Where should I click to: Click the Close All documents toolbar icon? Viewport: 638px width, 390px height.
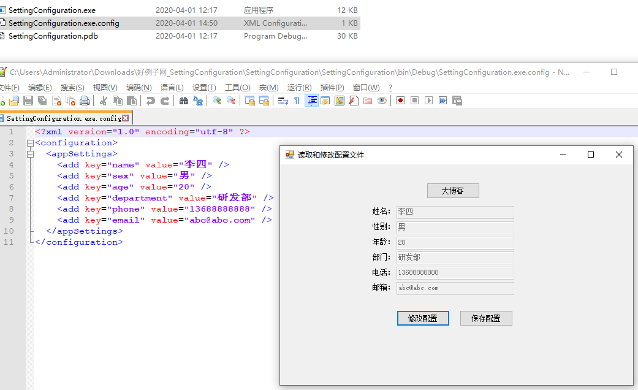click(71, 101)
